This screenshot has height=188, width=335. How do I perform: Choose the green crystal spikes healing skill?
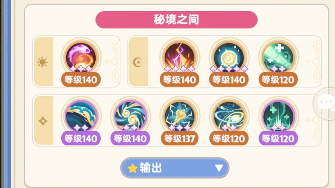pos(278,116)
